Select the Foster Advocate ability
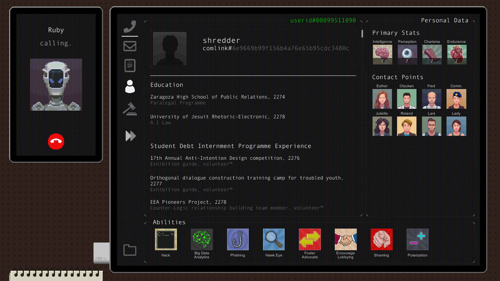Image resolution: width=500 pixels, height=281 pixels. [310, 239]
